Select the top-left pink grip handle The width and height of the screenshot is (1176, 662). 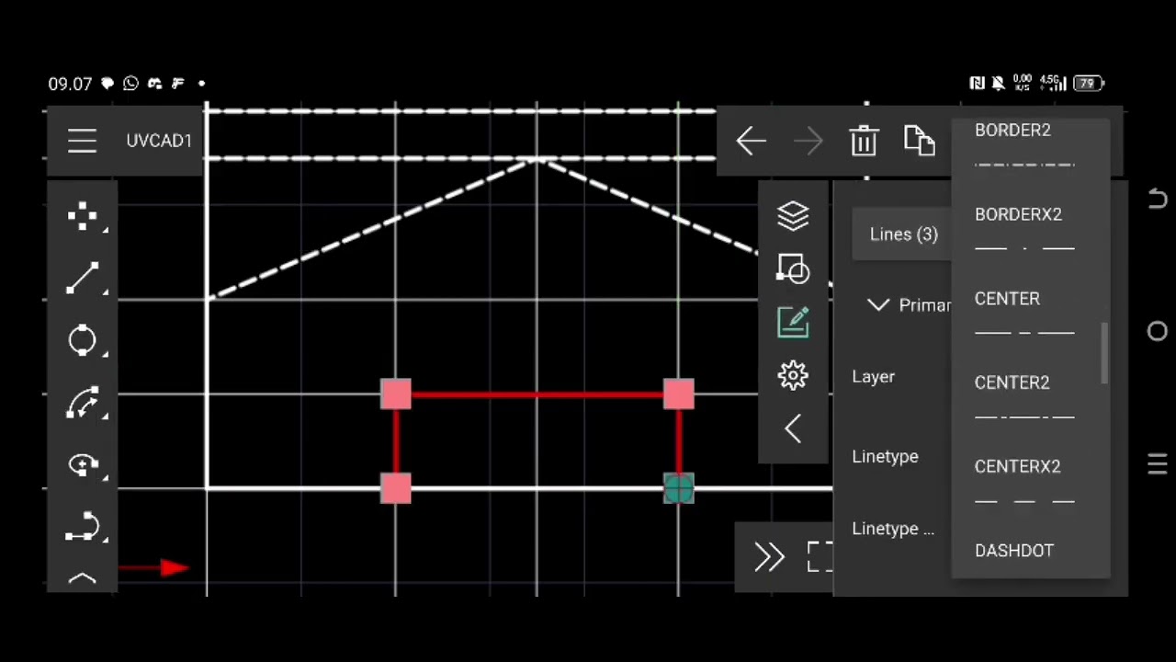pyautogui.click(x=396, y=394)
